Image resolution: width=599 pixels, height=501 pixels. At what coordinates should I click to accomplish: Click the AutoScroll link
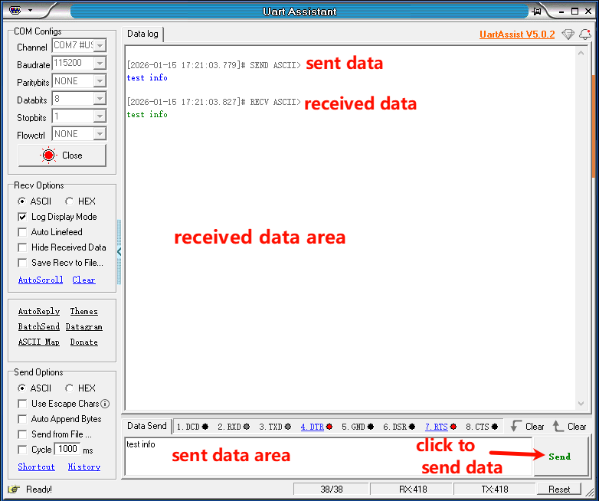point(41,280)
